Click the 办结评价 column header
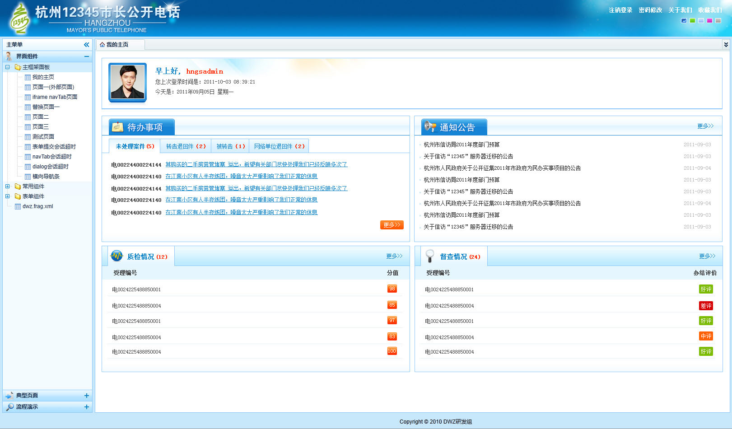The image size is (732, 429). pos(705,273)
